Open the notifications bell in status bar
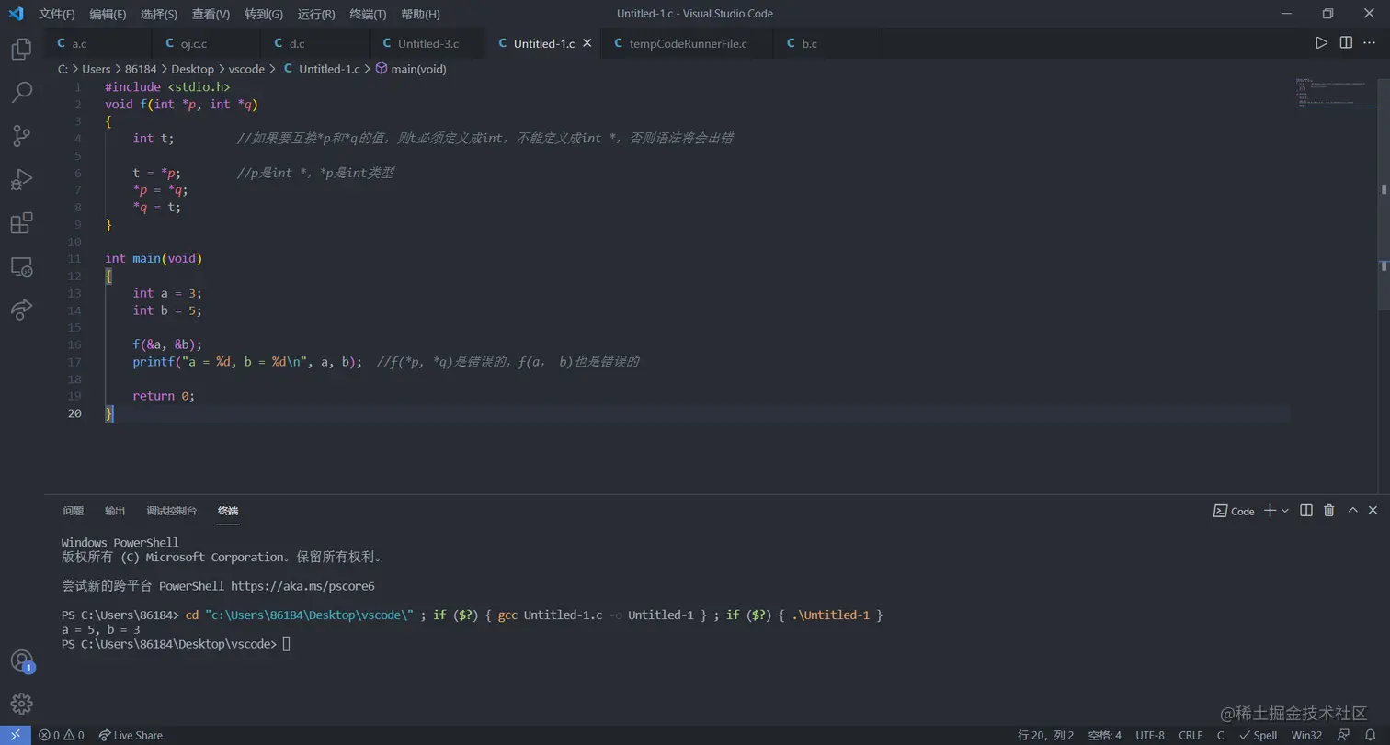This screenshot has height=745, width=1390. (1370, 735)
